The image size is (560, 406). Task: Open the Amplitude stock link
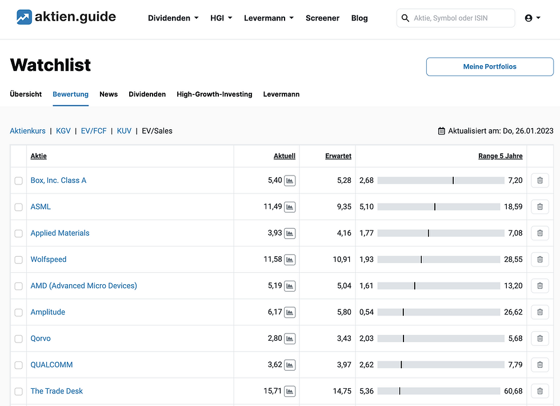pyautogui.click(x=48, y=312)
